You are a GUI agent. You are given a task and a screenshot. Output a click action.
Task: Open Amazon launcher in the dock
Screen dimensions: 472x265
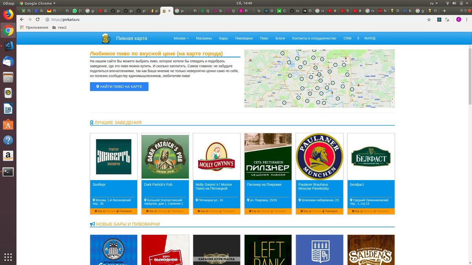(x=8, y=156)
